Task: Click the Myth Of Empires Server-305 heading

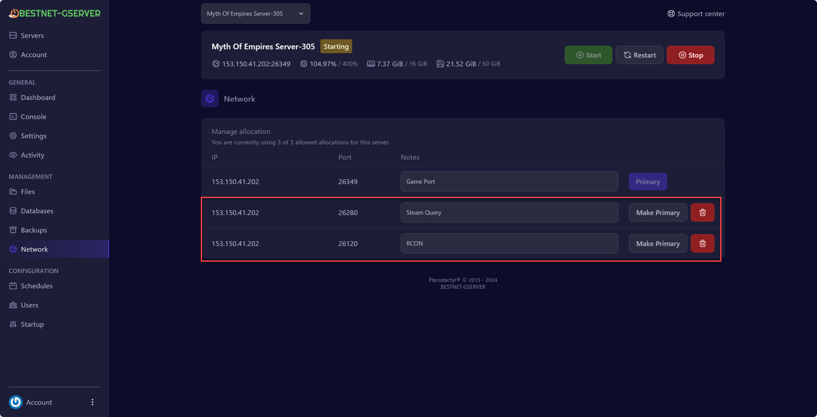Action: tap(263, 46)
